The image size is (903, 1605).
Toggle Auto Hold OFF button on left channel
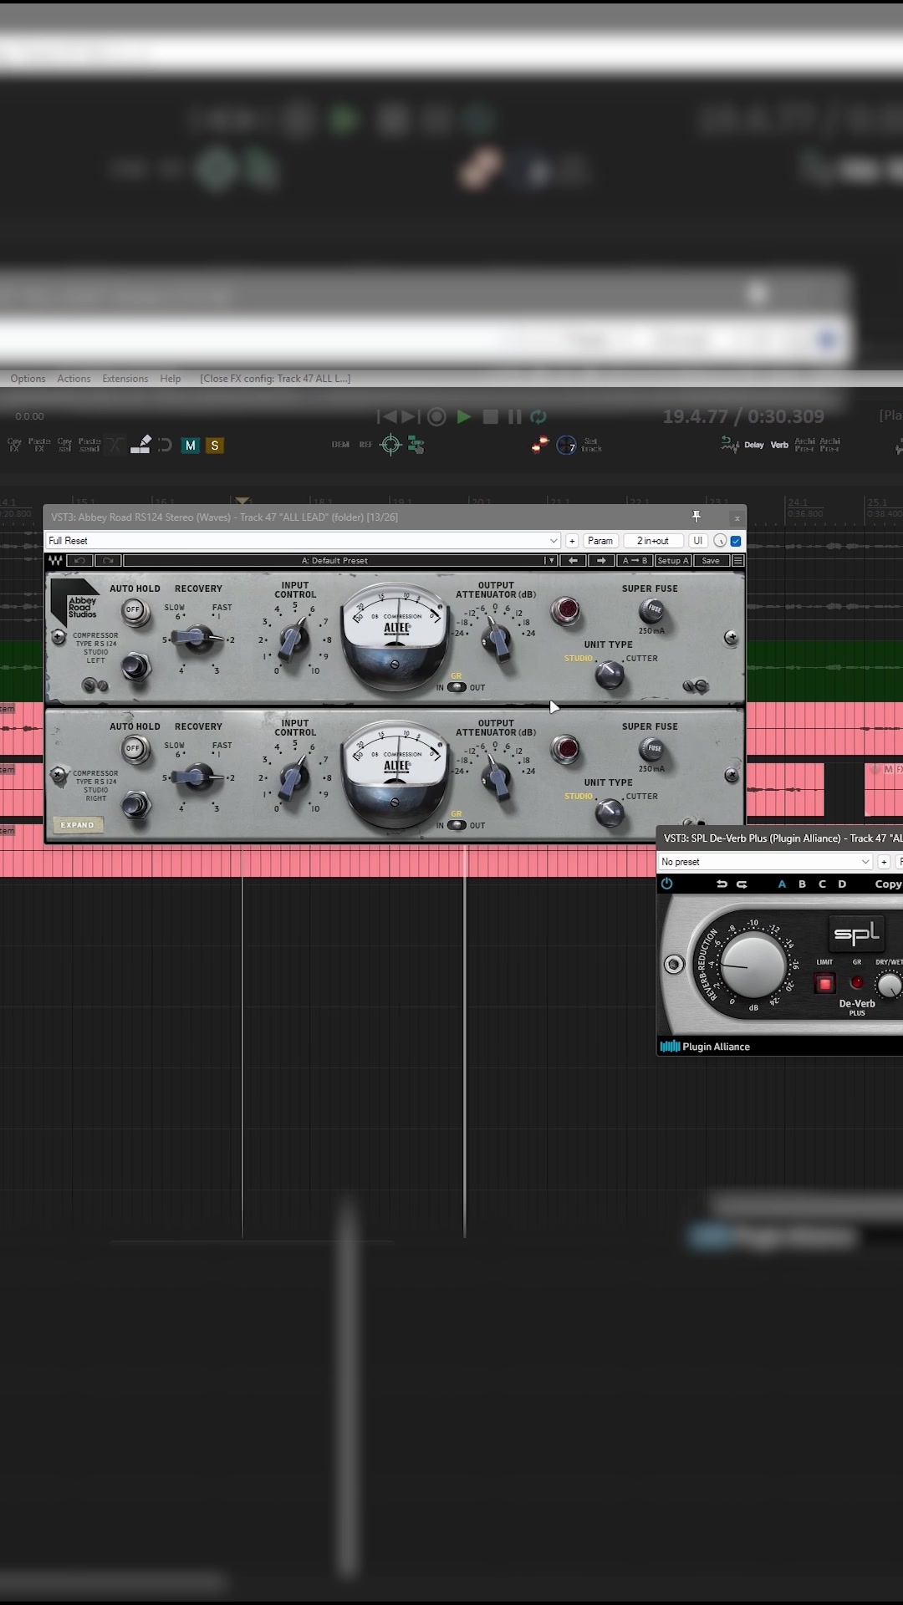tap(134, 611)
